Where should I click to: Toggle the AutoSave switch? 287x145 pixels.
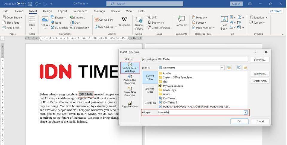(21, 4)
